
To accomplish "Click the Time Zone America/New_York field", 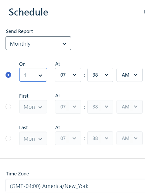I will (x=75, y=186).
